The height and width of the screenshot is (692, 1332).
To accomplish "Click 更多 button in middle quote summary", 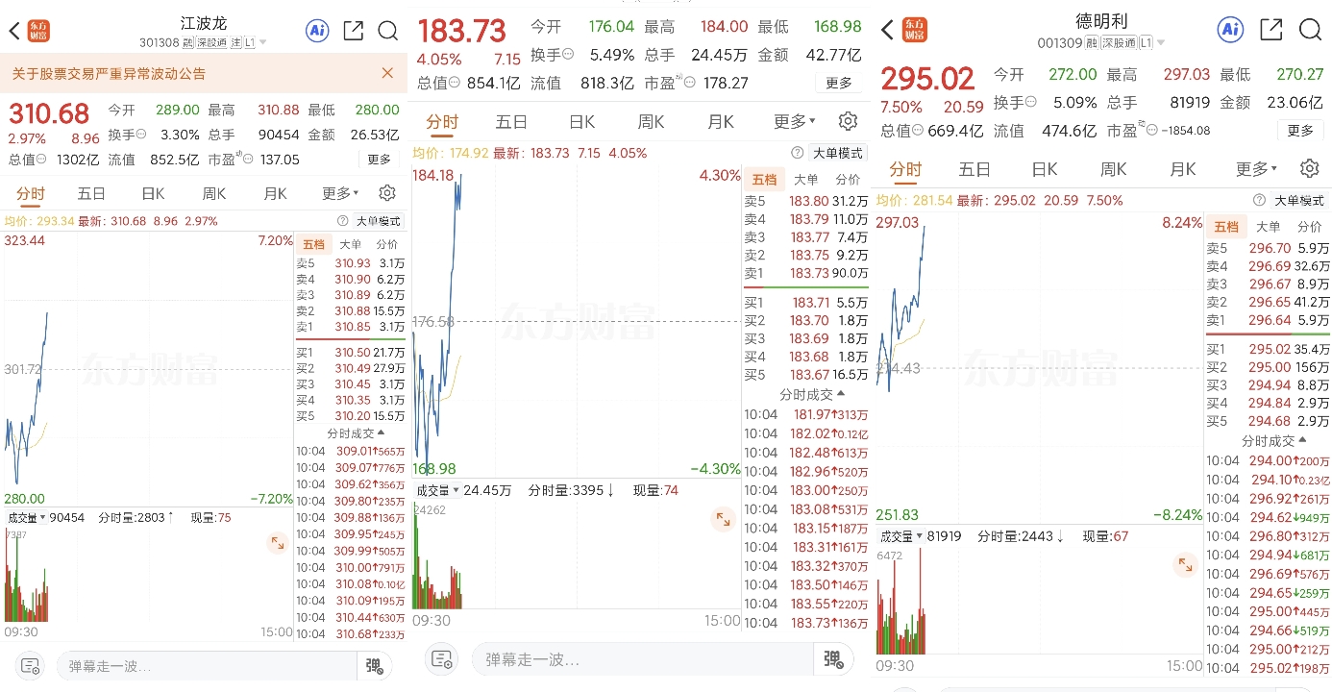I will coord(839,84).
